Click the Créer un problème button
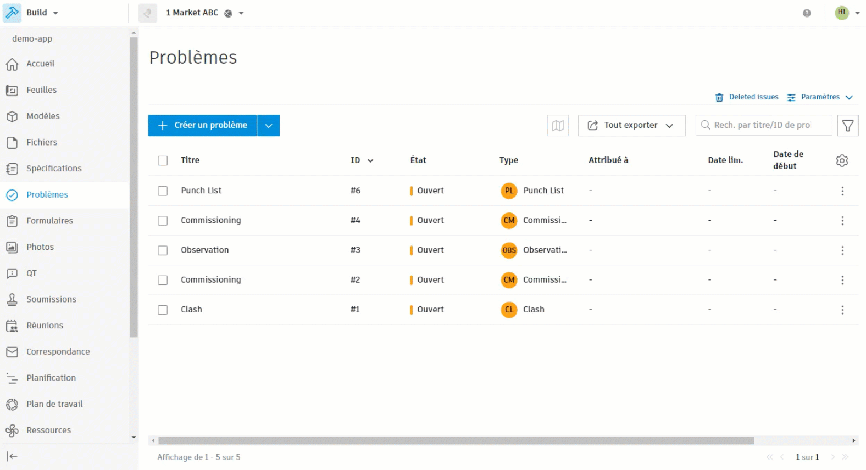This screenshot has width=866, height=470. tap(202, 125)
